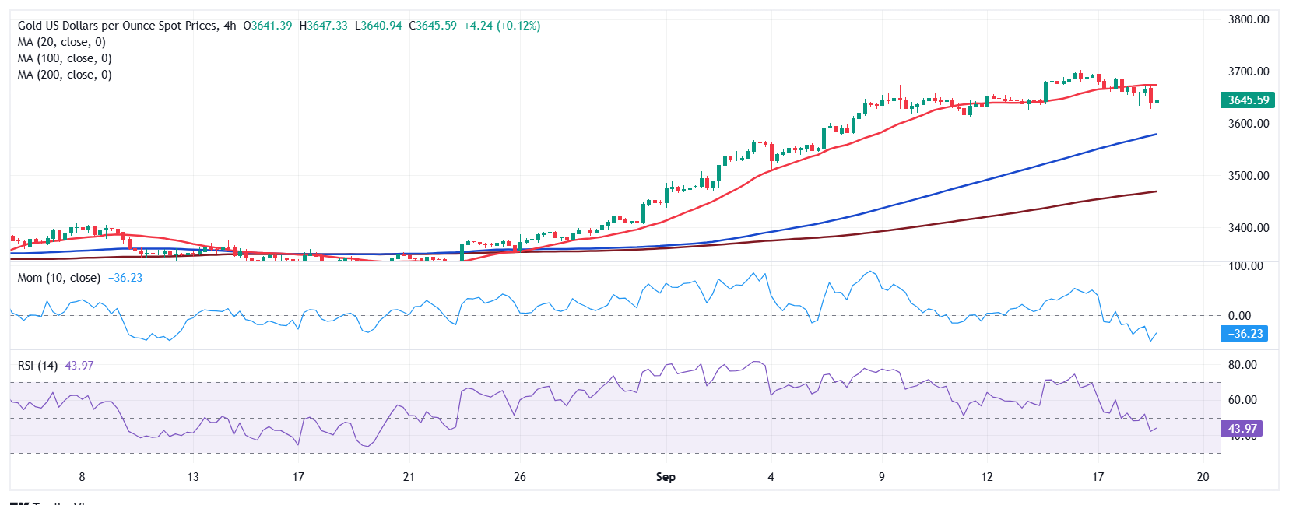This screenshot has height=505, width=1289.
Task: Click the blue -36.23 momentum value tag
Action: coord(1245,334)
